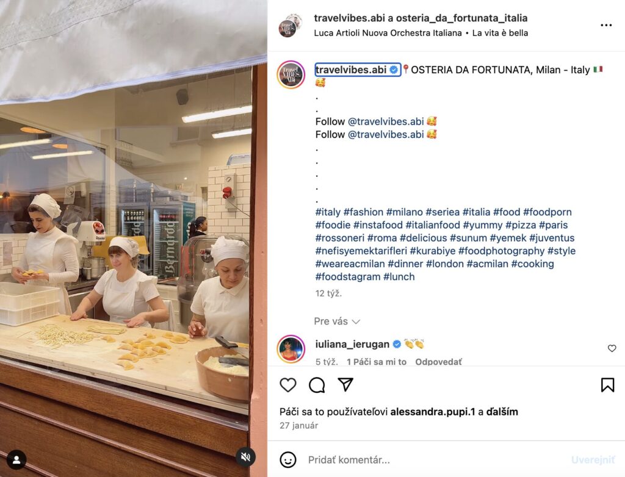The image size is (625, 477).
Task: Show tagged people icon on video
Action: [16, 460]
